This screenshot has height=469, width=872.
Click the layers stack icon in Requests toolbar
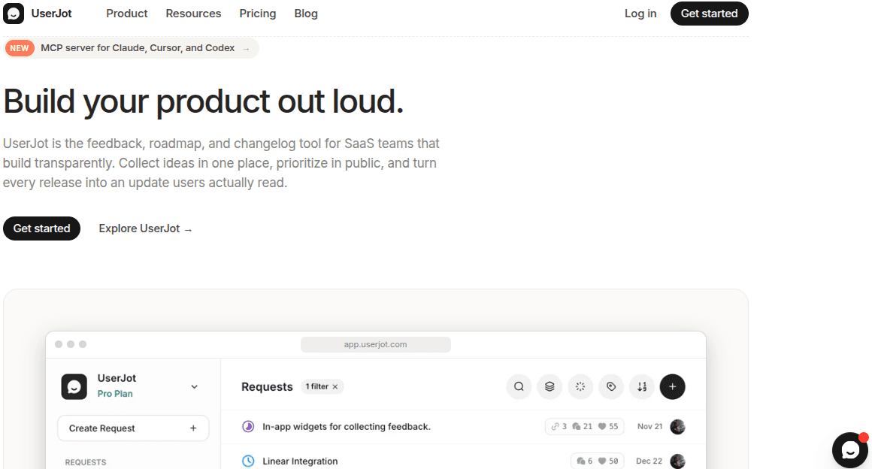click(x=550, y=386)
